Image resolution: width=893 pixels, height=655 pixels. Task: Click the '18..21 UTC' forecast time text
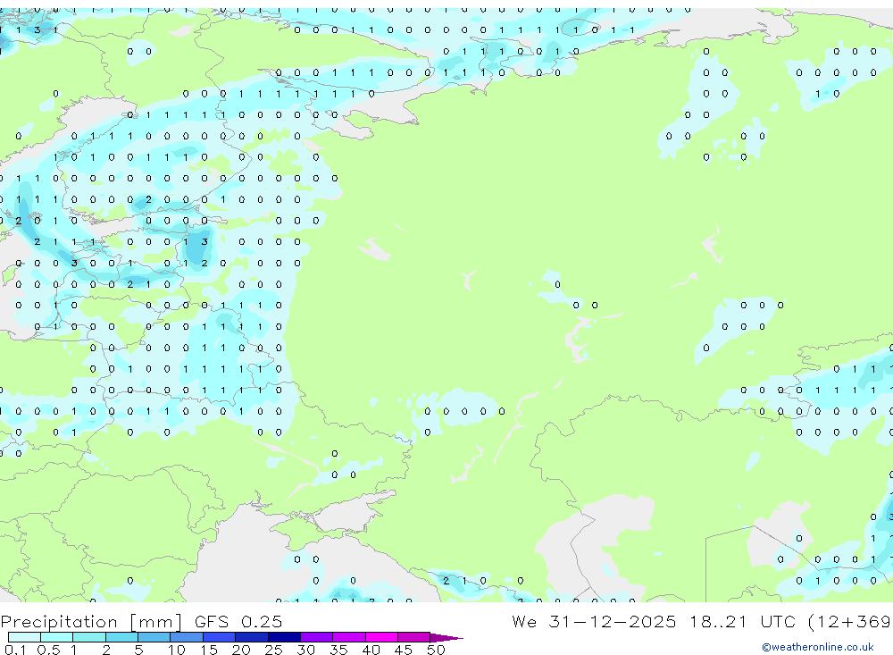tap(742, 621)
